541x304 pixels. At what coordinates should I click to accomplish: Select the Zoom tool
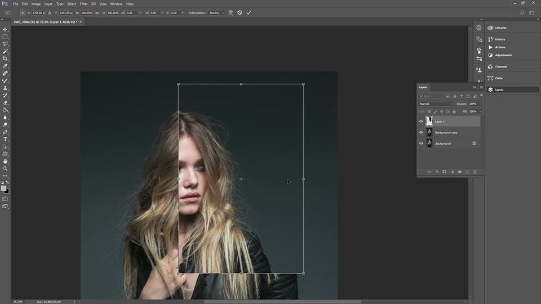(5, 168)
